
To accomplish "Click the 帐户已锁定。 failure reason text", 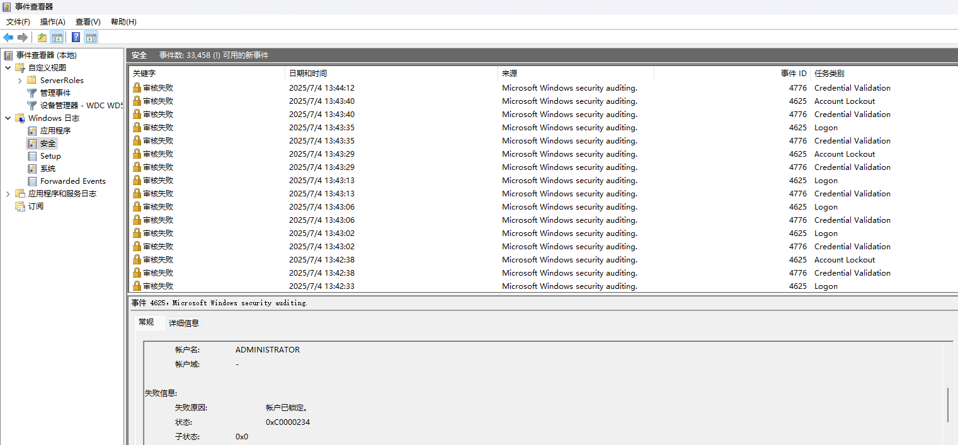I will coord(287,408).
